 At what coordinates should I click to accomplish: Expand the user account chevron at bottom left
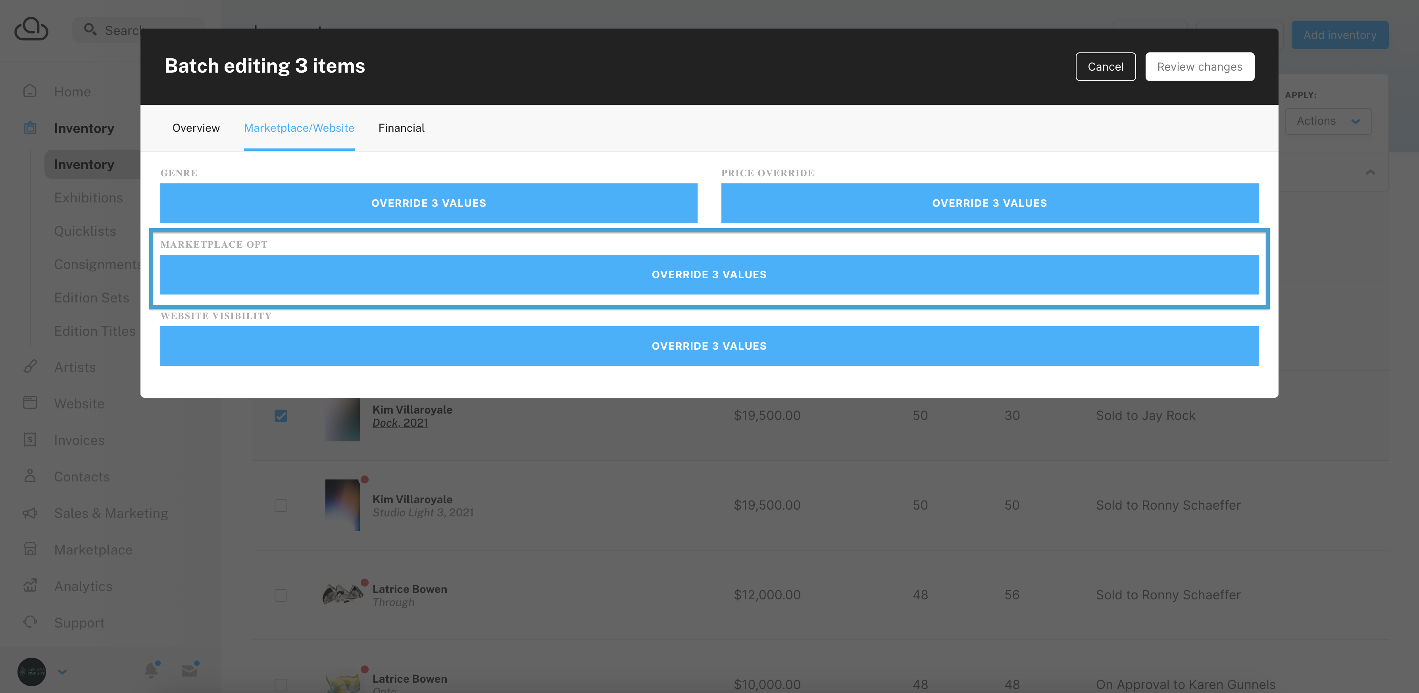[x=62, y=672]
